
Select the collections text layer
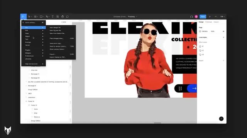[x=32, y=97]
